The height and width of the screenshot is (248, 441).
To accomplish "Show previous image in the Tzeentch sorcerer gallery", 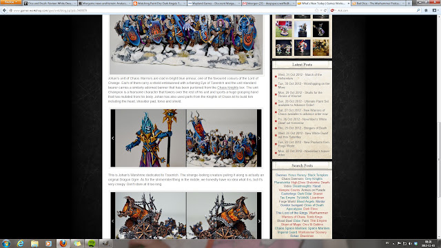I will (x=113, y=138).
